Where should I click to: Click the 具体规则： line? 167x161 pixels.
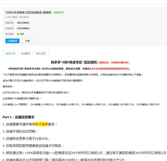click(x=8, y=86)
